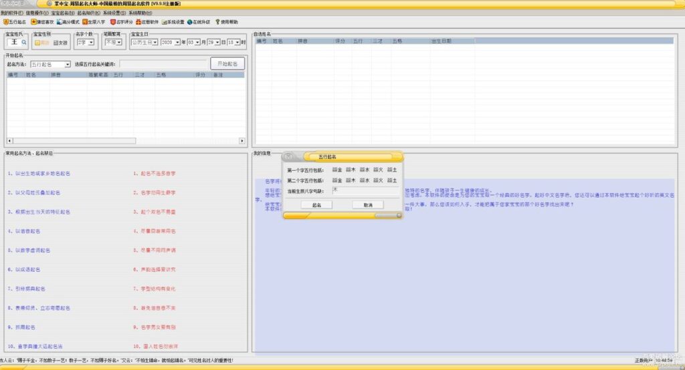
Task: Expand the 起名方法 dropdown
Action: coord(68,65)
